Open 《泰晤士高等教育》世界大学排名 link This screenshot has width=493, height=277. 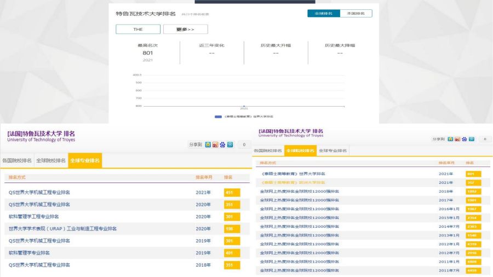[294, 174]
